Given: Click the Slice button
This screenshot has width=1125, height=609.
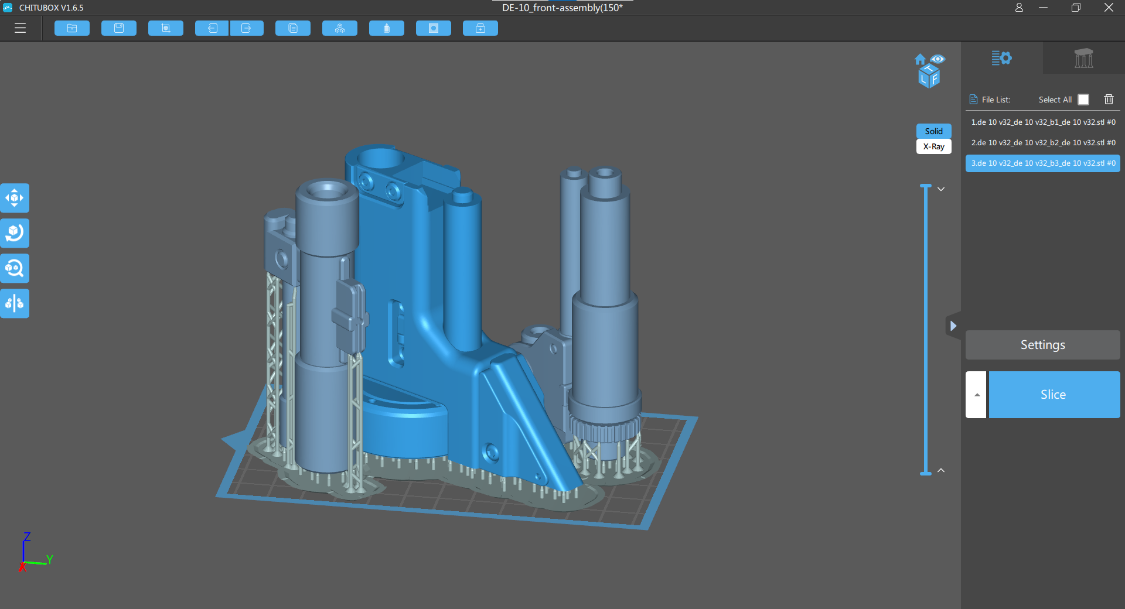Looking at the screenshot, I should tap(1055, 395).
